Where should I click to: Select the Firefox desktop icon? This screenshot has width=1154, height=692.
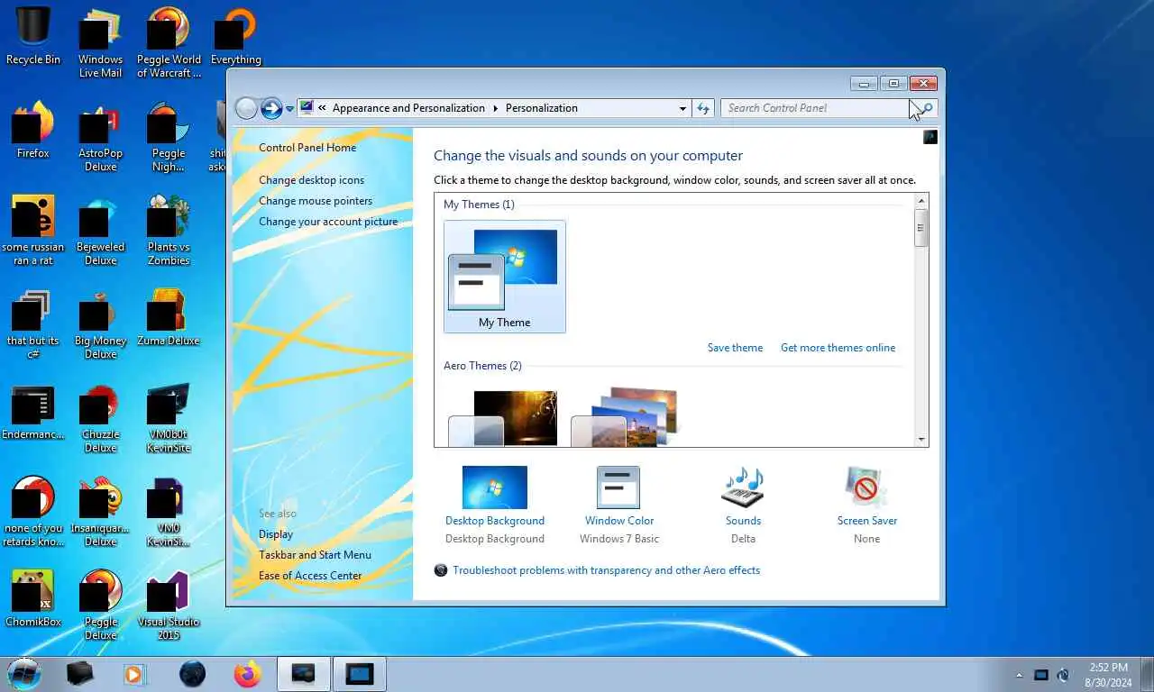click(x=33, y=130)
